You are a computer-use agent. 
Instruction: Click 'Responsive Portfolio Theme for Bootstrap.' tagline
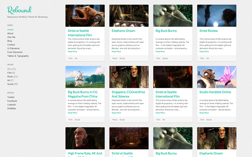coord(28,17)
